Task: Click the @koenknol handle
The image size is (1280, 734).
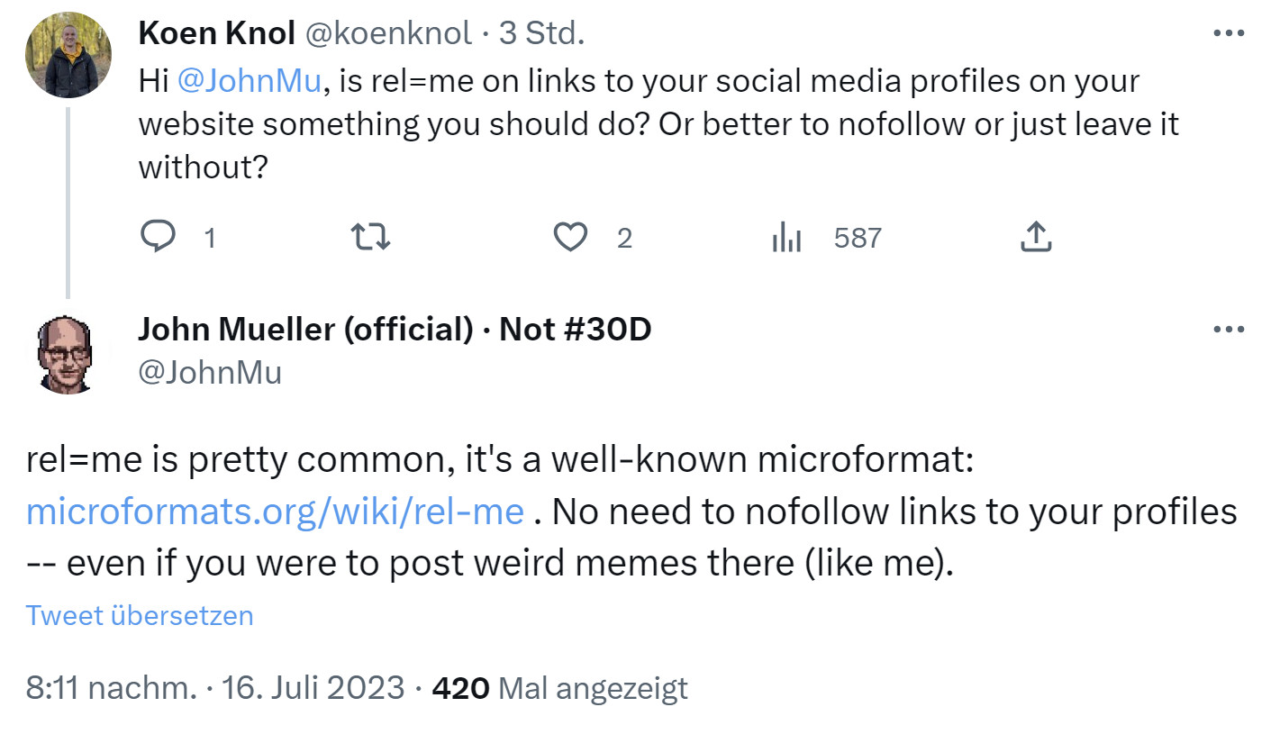Action: [x=391, y=33]
